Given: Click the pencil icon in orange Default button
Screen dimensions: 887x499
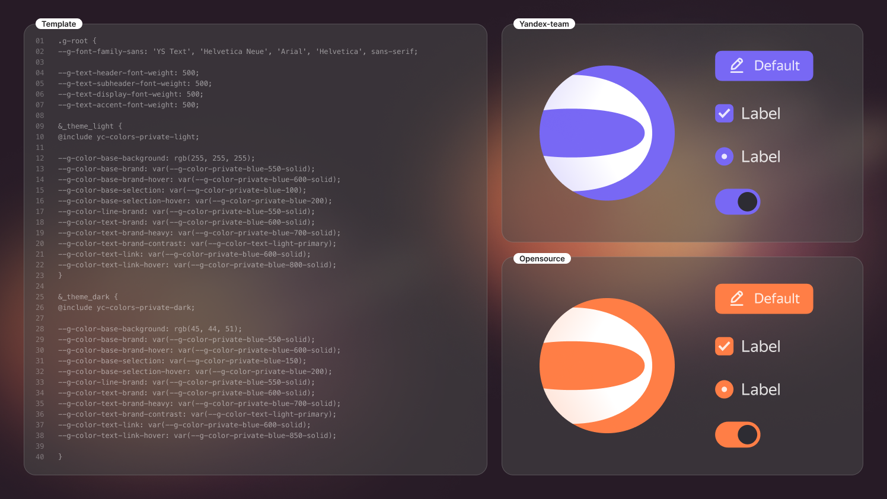Looking at the screenshot, I should coord(736,298).
